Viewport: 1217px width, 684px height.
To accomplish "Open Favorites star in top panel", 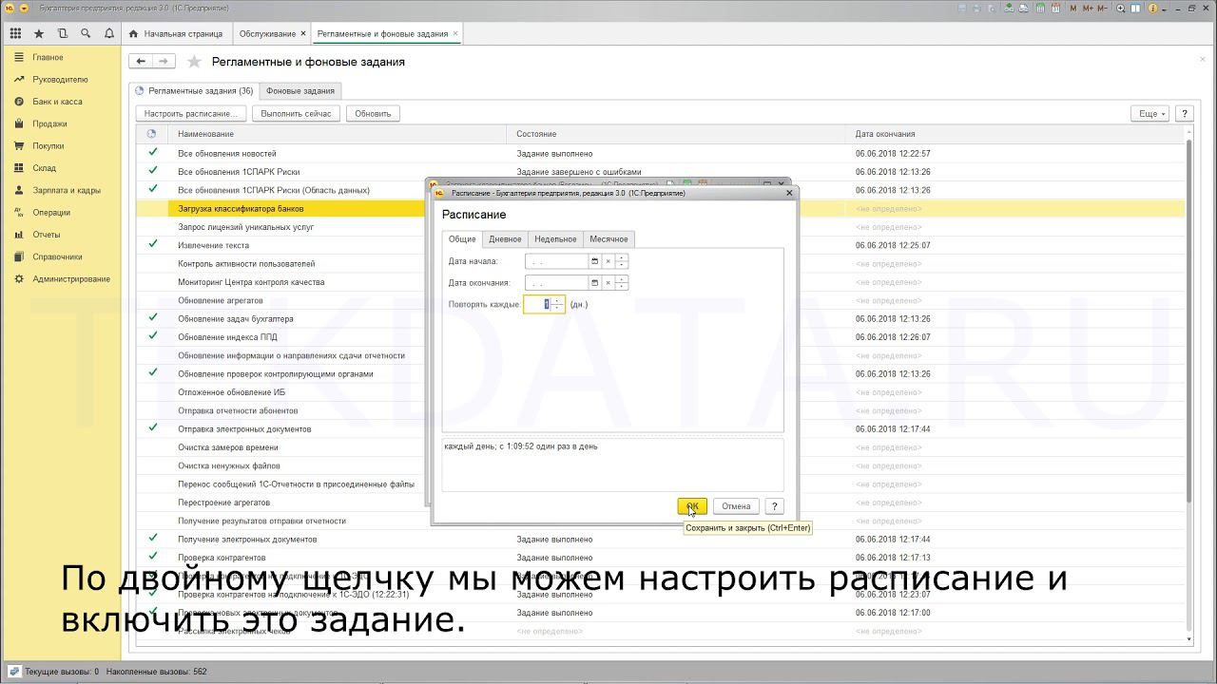I will 39,33.
